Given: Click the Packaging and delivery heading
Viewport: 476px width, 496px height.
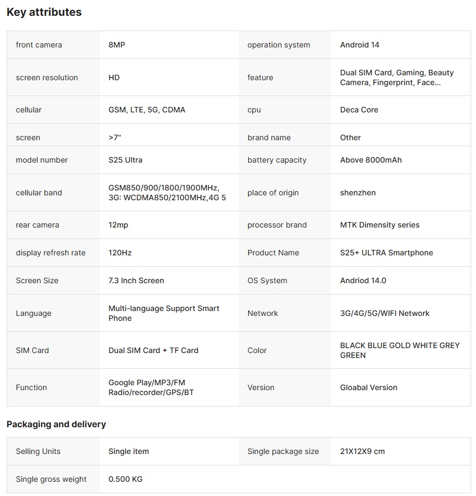Looking at the screenshot, I should 56,424.
